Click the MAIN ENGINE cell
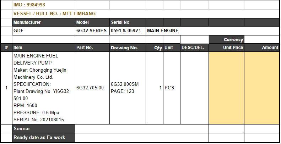The width and height of the screenshot is (281, 144). point(163,31)
